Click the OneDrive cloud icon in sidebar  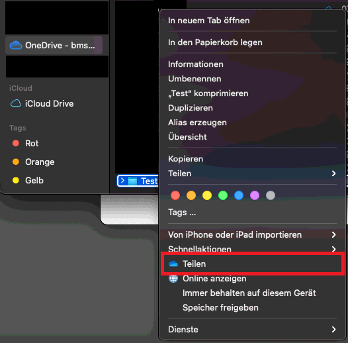16,45
